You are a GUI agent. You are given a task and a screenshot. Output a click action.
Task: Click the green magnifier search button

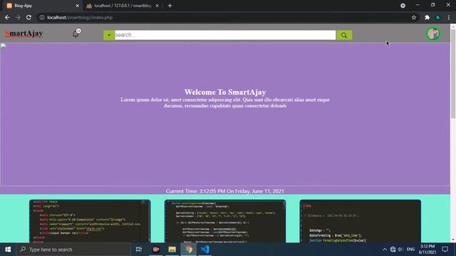[x=344, y=35]
